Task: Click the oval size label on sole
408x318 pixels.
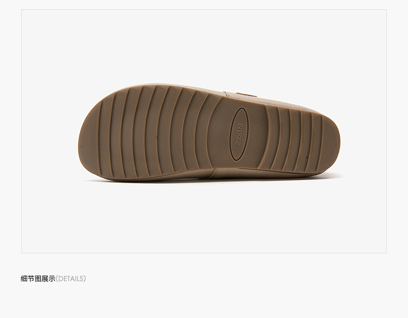Action: pyautogui.click(x=239, y=134)
